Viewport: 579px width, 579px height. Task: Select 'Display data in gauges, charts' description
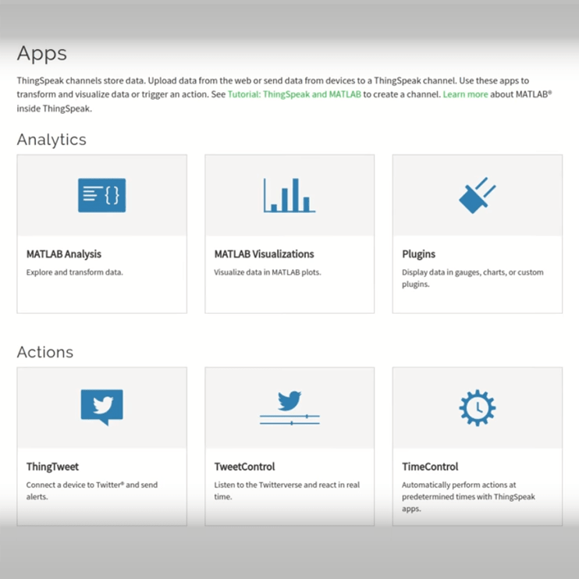(473, 278)
